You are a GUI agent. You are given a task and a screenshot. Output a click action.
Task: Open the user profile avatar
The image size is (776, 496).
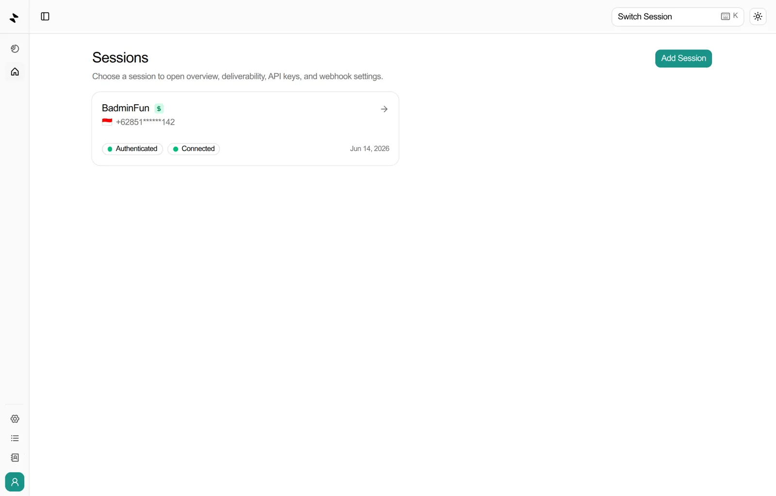pyautogui.click(x=15, y=482)
